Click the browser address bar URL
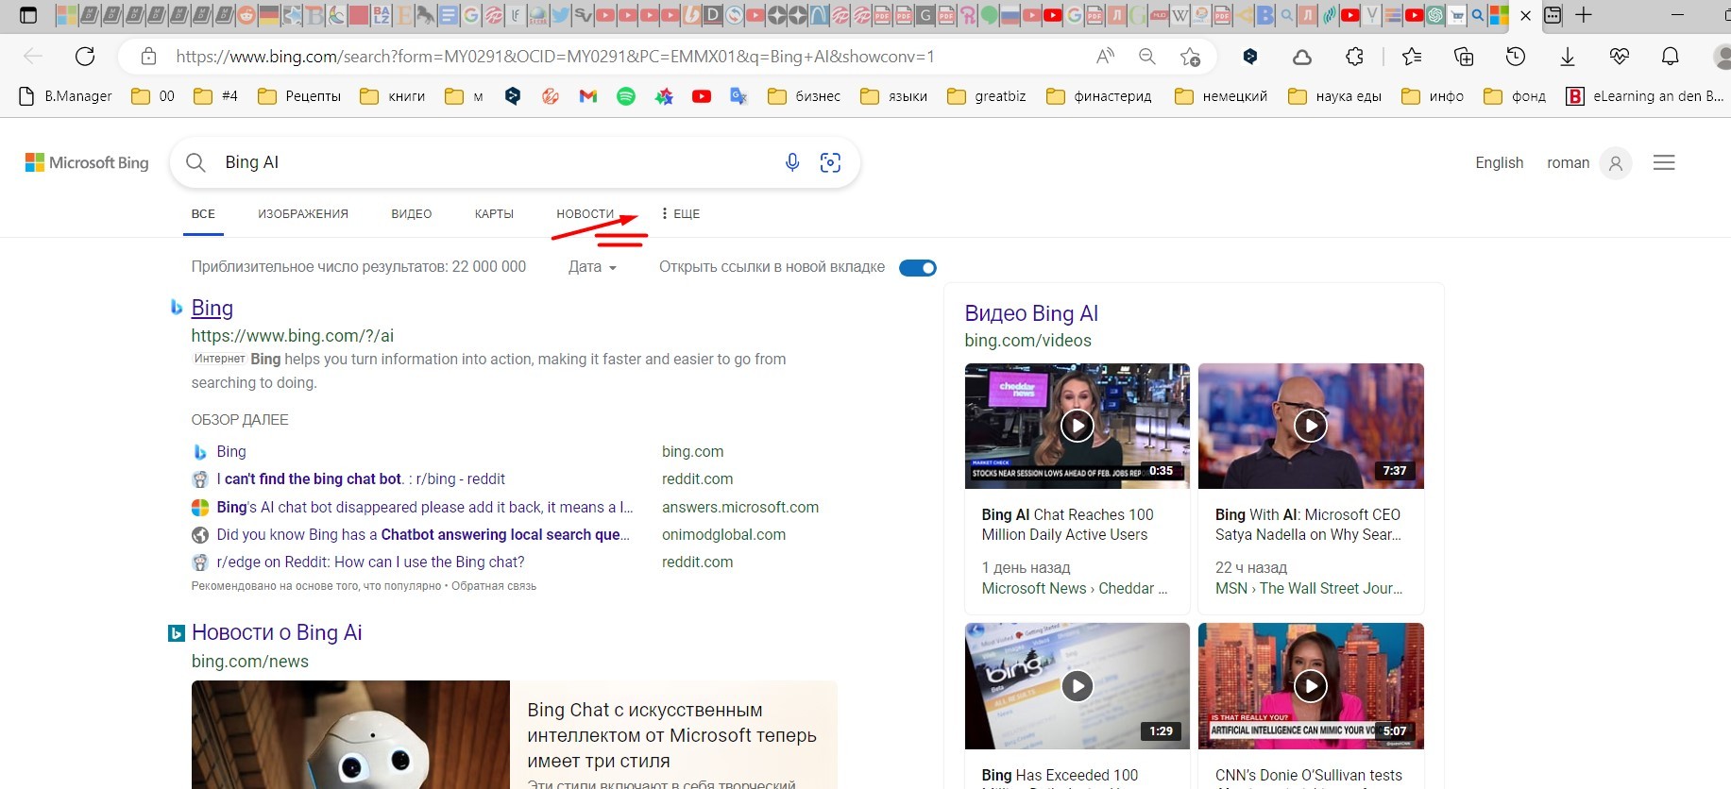Image resolution: width=1731 pixels, height=789 pixels. tap(555, 57)
